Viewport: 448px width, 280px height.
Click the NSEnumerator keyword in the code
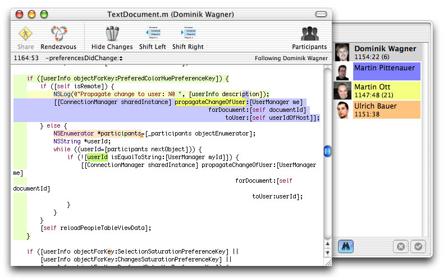[x=74, y=134]
